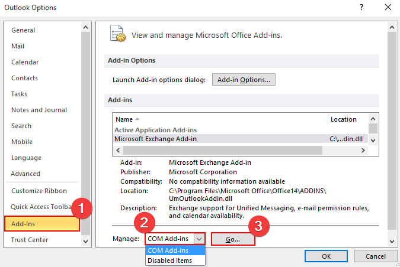400x267 pixels.
Task: Click Active Application Add-ins group header
Action: [156, 130]
